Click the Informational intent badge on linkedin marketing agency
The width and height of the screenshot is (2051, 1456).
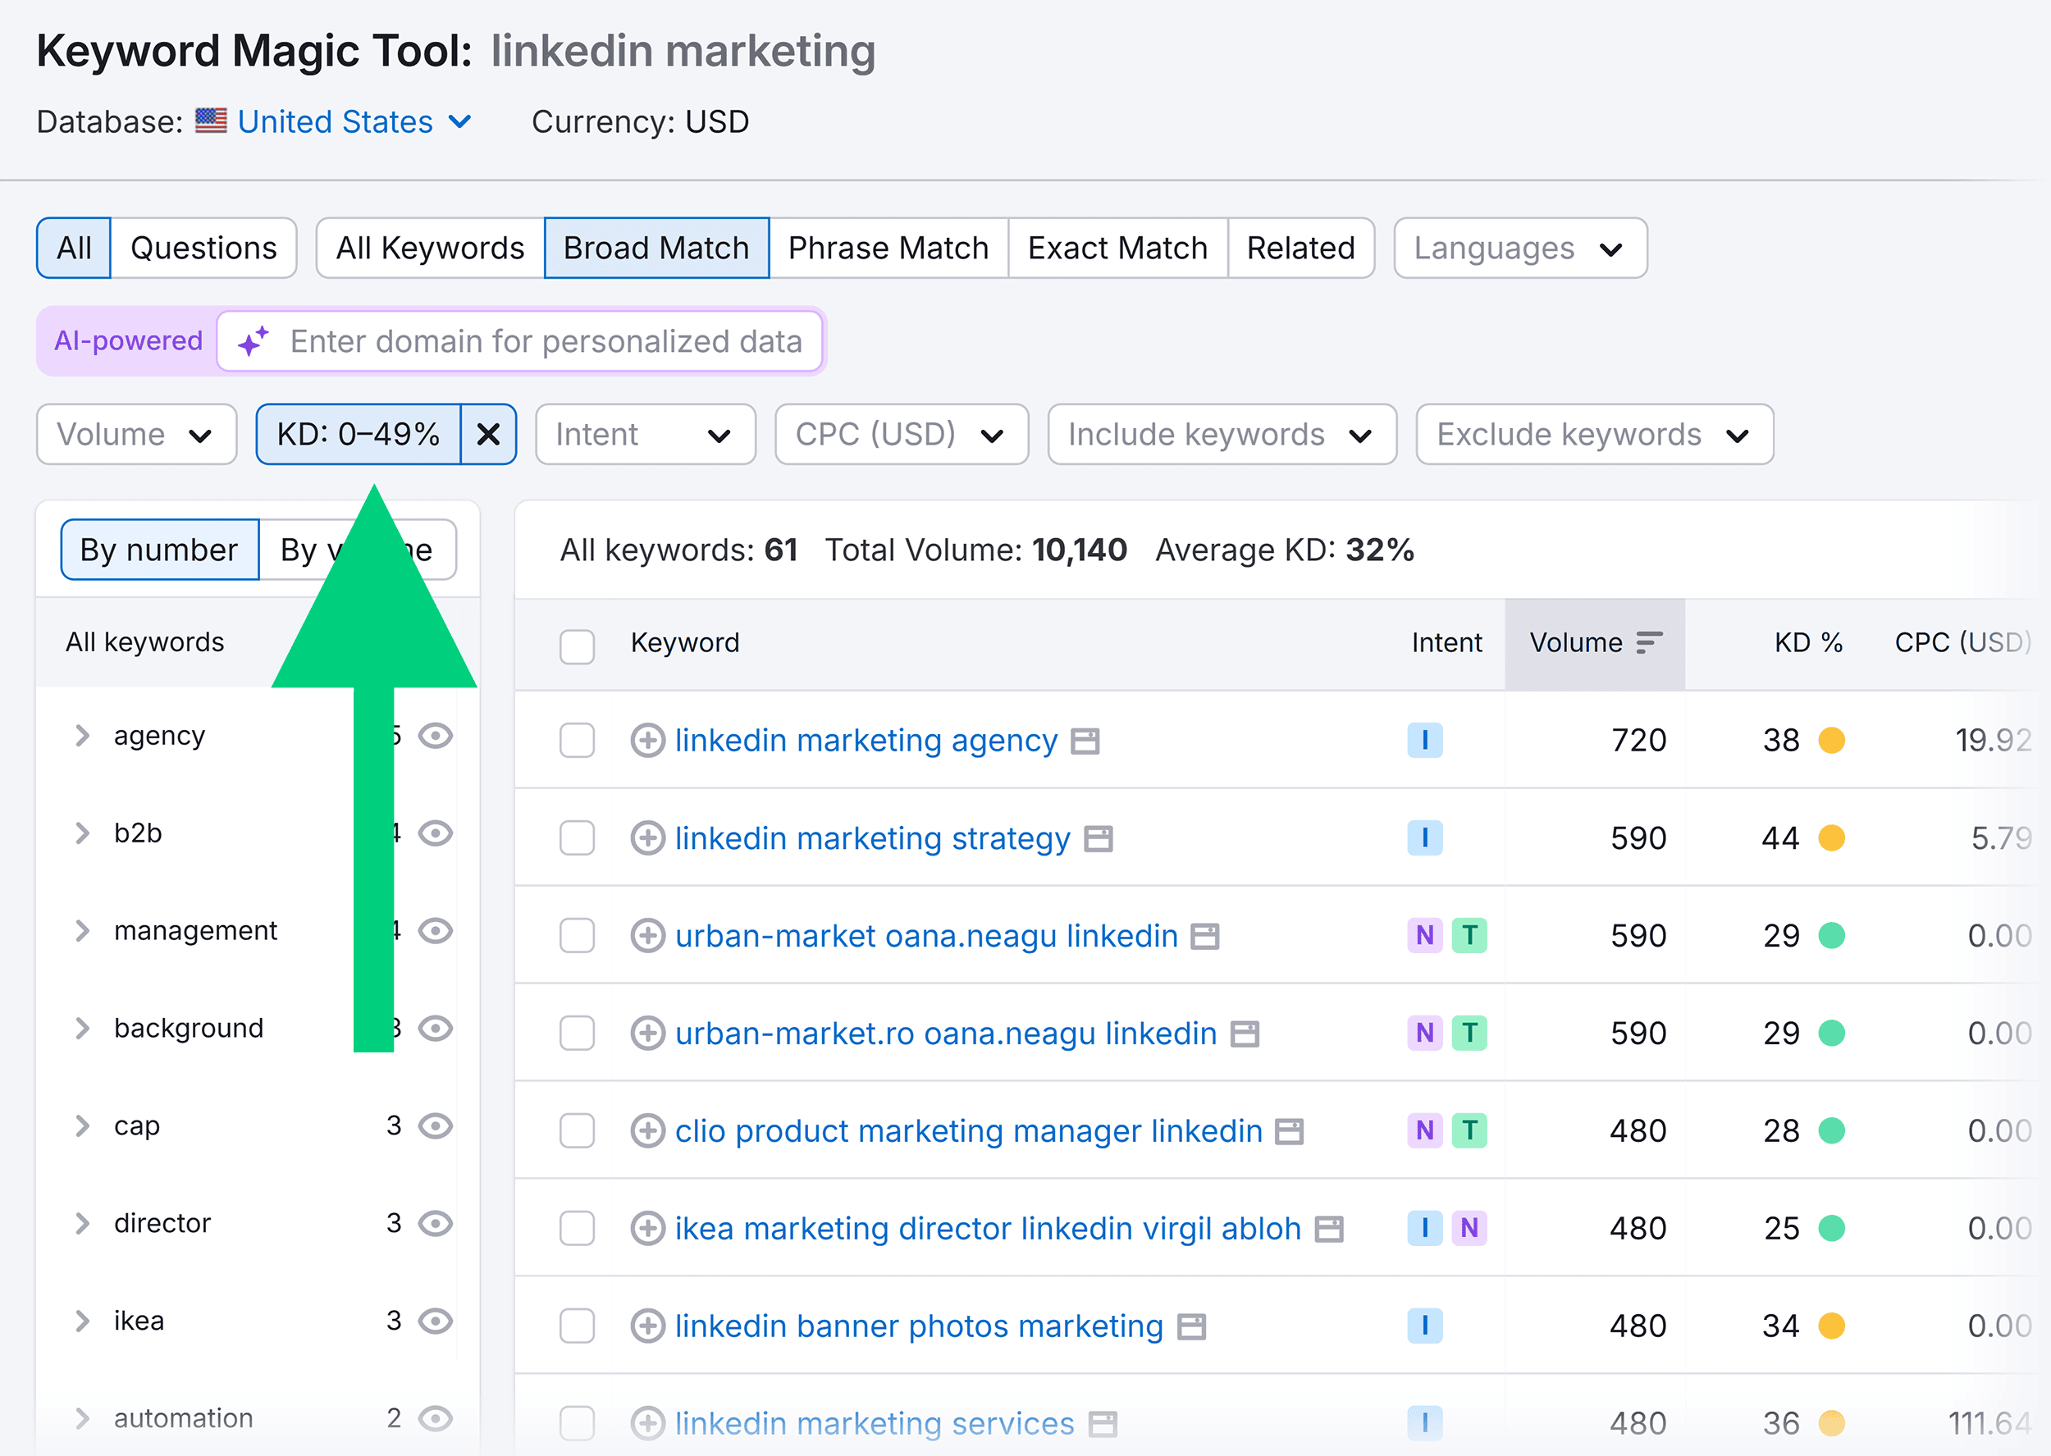coord(1425,741)
